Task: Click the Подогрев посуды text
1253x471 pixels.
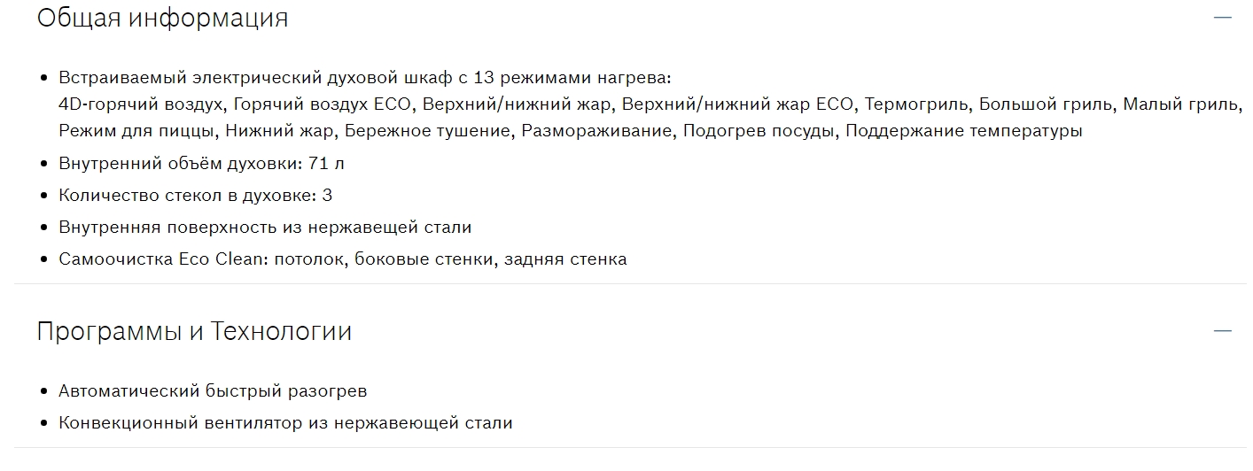Action: [758, 131]
